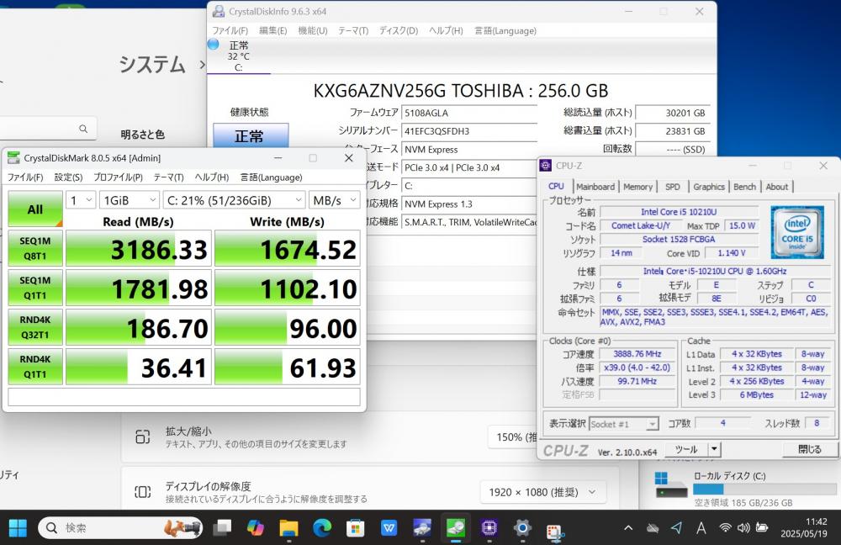Launch Microsoft Edge from the taskbar

(x=322, y=528)
